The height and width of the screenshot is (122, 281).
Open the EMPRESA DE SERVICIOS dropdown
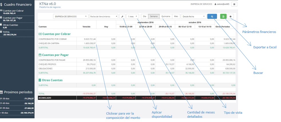tap(70, 16)
